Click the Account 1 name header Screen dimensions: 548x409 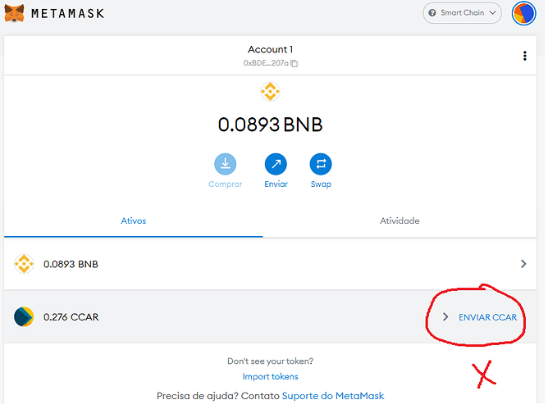[x=270, y=49]
